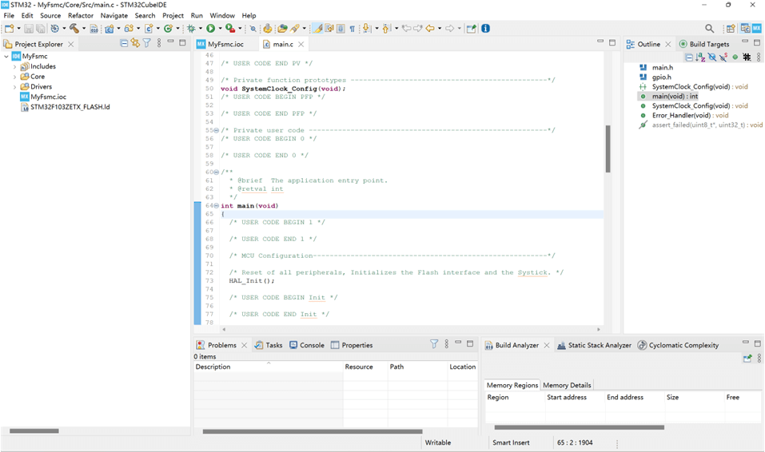Image resolution: width=765 pixels, height=452 pixels.
Task: Open the STM32F103ZETX_FLASH.ld file
Action: pyautogui.click(x=70, y=106)
